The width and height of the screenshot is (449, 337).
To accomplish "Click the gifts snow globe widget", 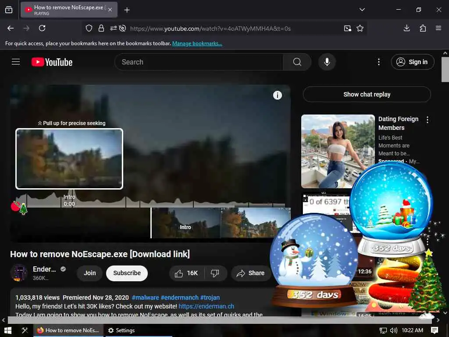I will click(391, 209).
